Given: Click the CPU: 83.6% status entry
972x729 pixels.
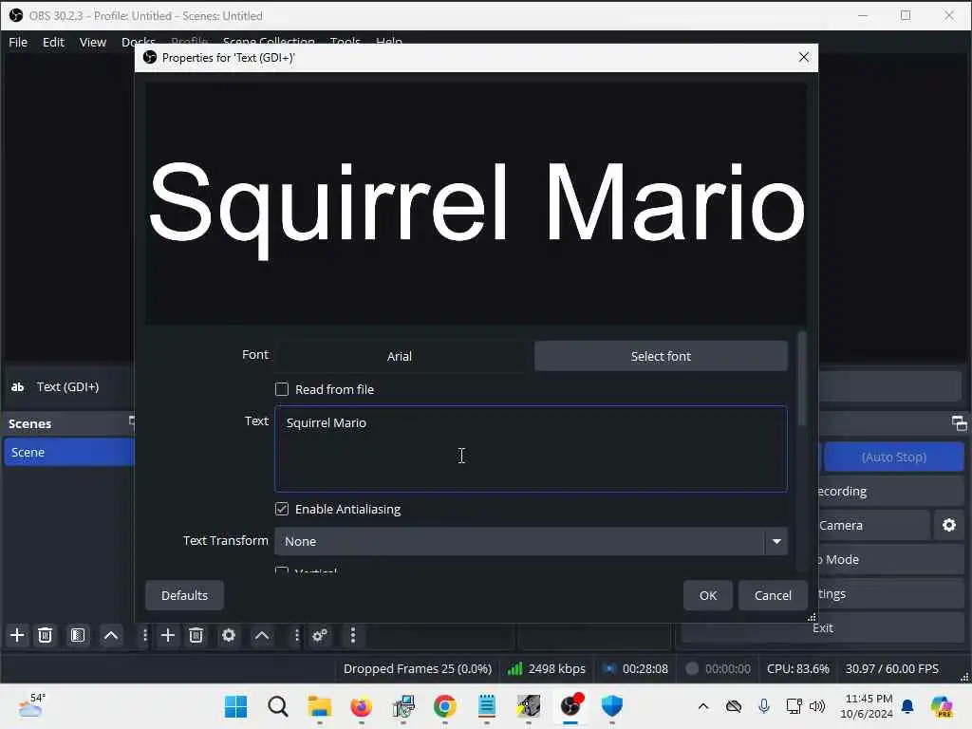Looking at the screenshot, I should 797,668.
